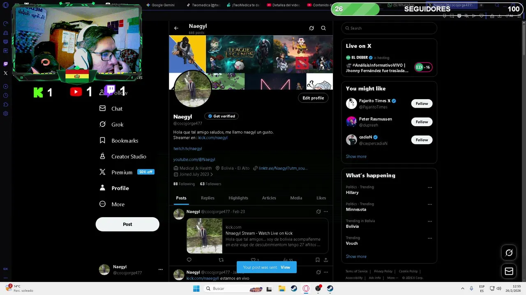This screenshot has width=526, height=295.
Task: Open Premium in the sidebar
Action: click(127, 172)
